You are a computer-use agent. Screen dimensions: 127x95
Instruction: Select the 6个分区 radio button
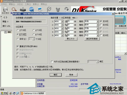(x=34, y=34)
